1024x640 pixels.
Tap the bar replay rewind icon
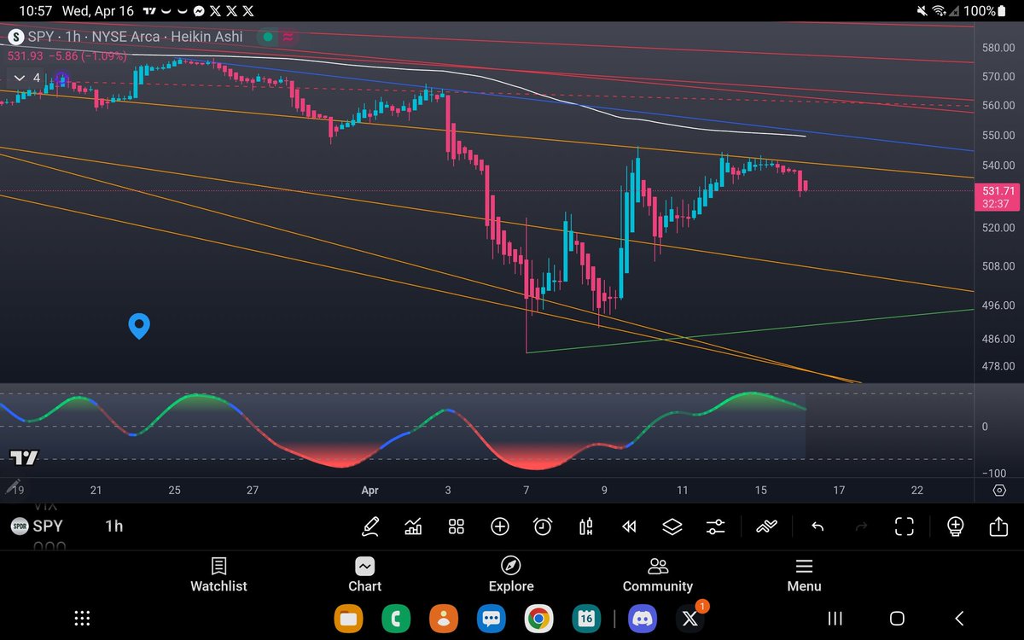tap(629, 527)
